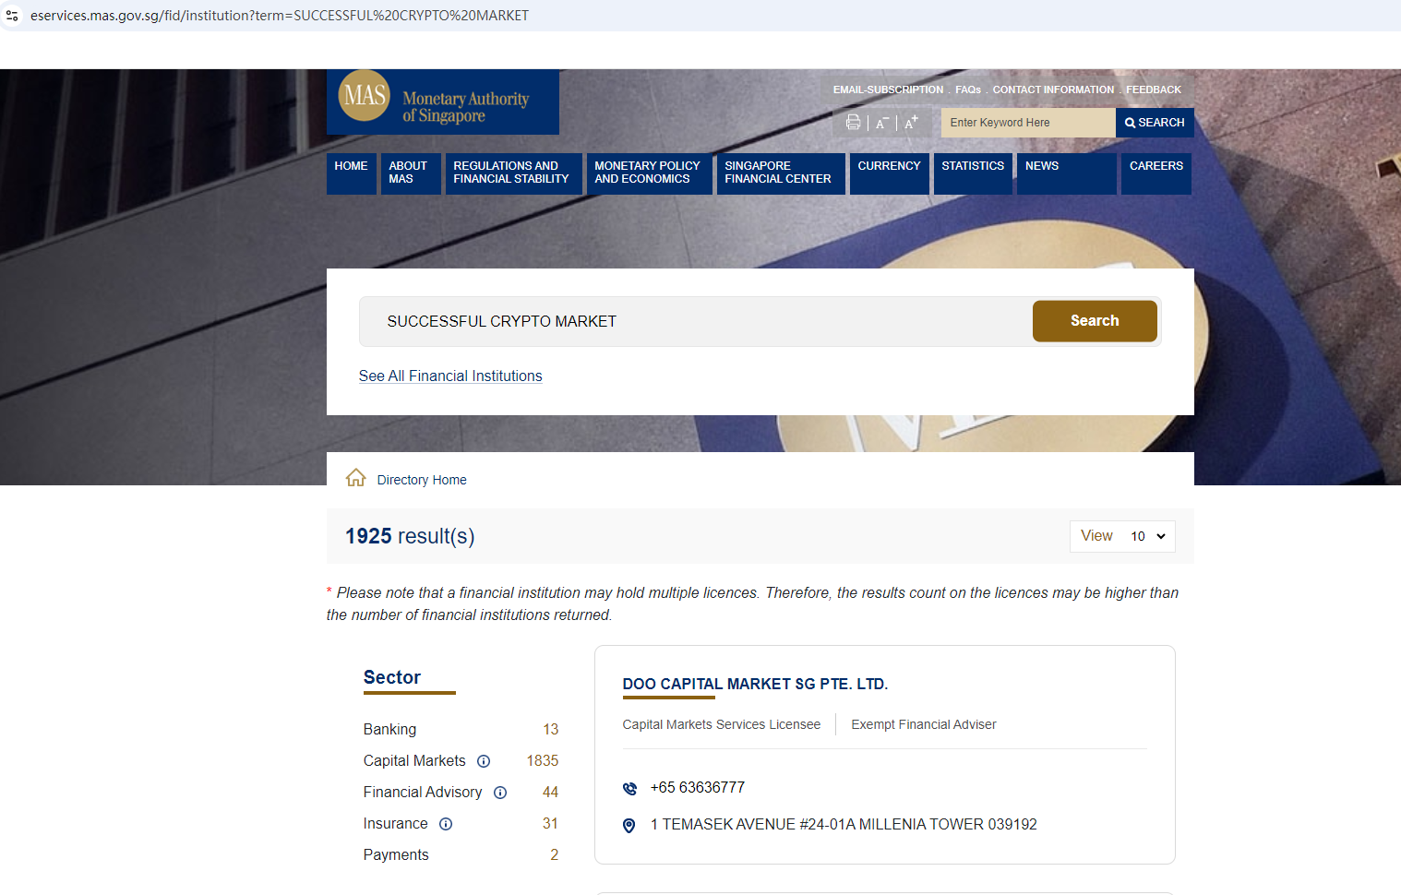Click the print page icon

[x=853, y=123]
